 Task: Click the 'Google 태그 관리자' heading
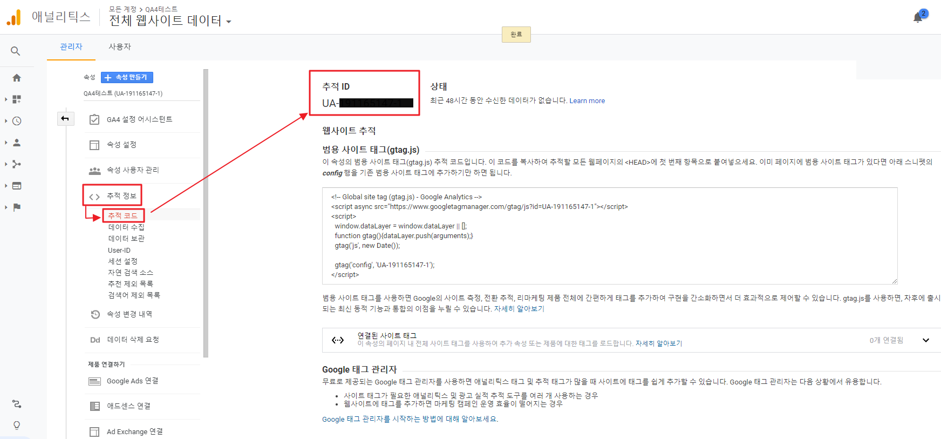click(359, 369)
